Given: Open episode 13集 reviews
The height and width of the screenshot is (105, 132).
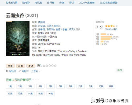Looking at the screenshot, I should [20, 94].
